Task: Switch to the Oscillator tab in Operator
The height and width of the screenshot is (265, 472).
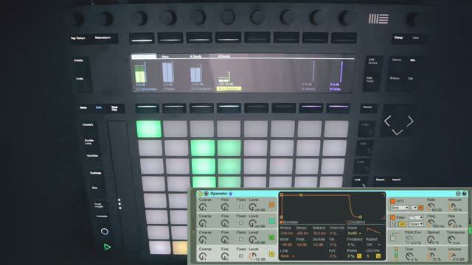Action: (356, 222)
